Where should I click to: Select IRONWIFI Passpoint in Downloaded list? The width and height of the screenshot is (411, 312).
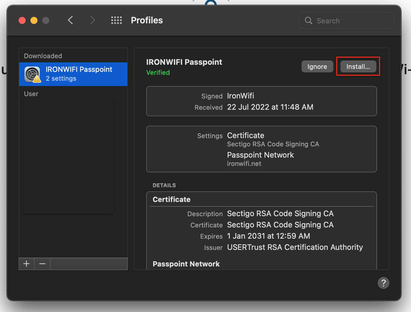(x=73, y=74)
